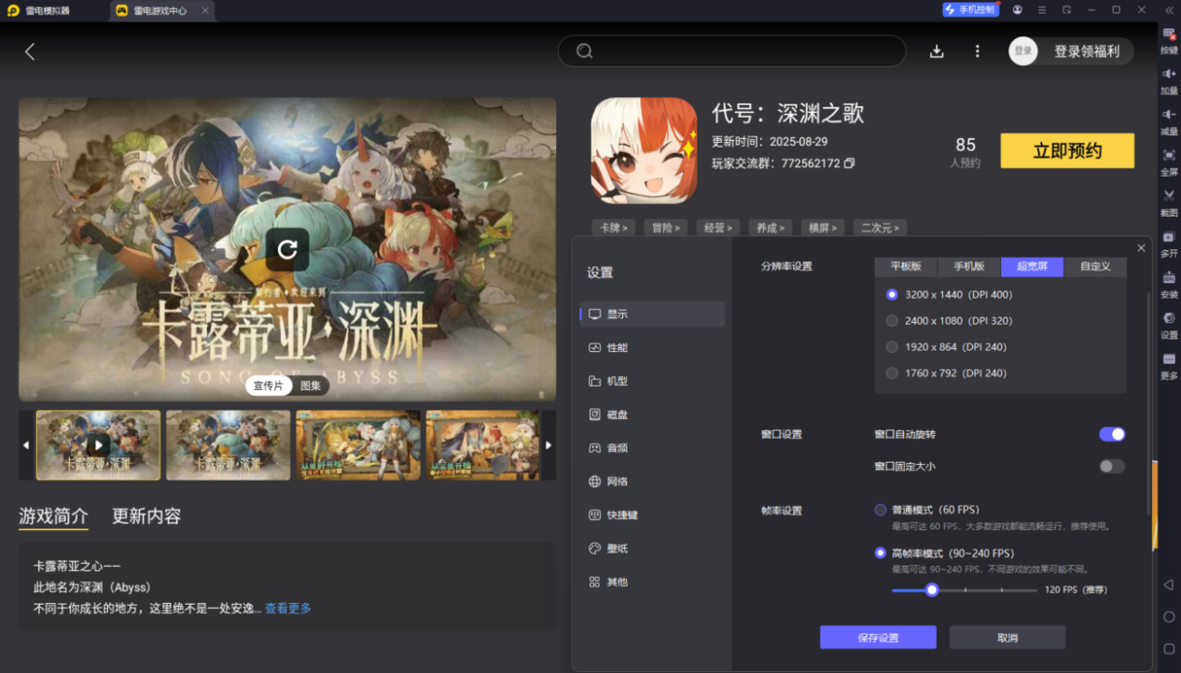
Task: Open 音频 settings section
Action: coord(652,448)
